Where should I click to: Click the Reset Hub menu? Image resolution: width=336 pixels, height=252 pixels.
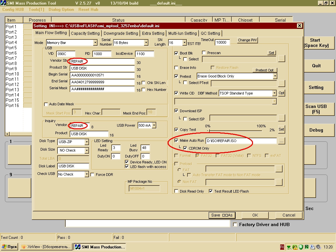88,10
